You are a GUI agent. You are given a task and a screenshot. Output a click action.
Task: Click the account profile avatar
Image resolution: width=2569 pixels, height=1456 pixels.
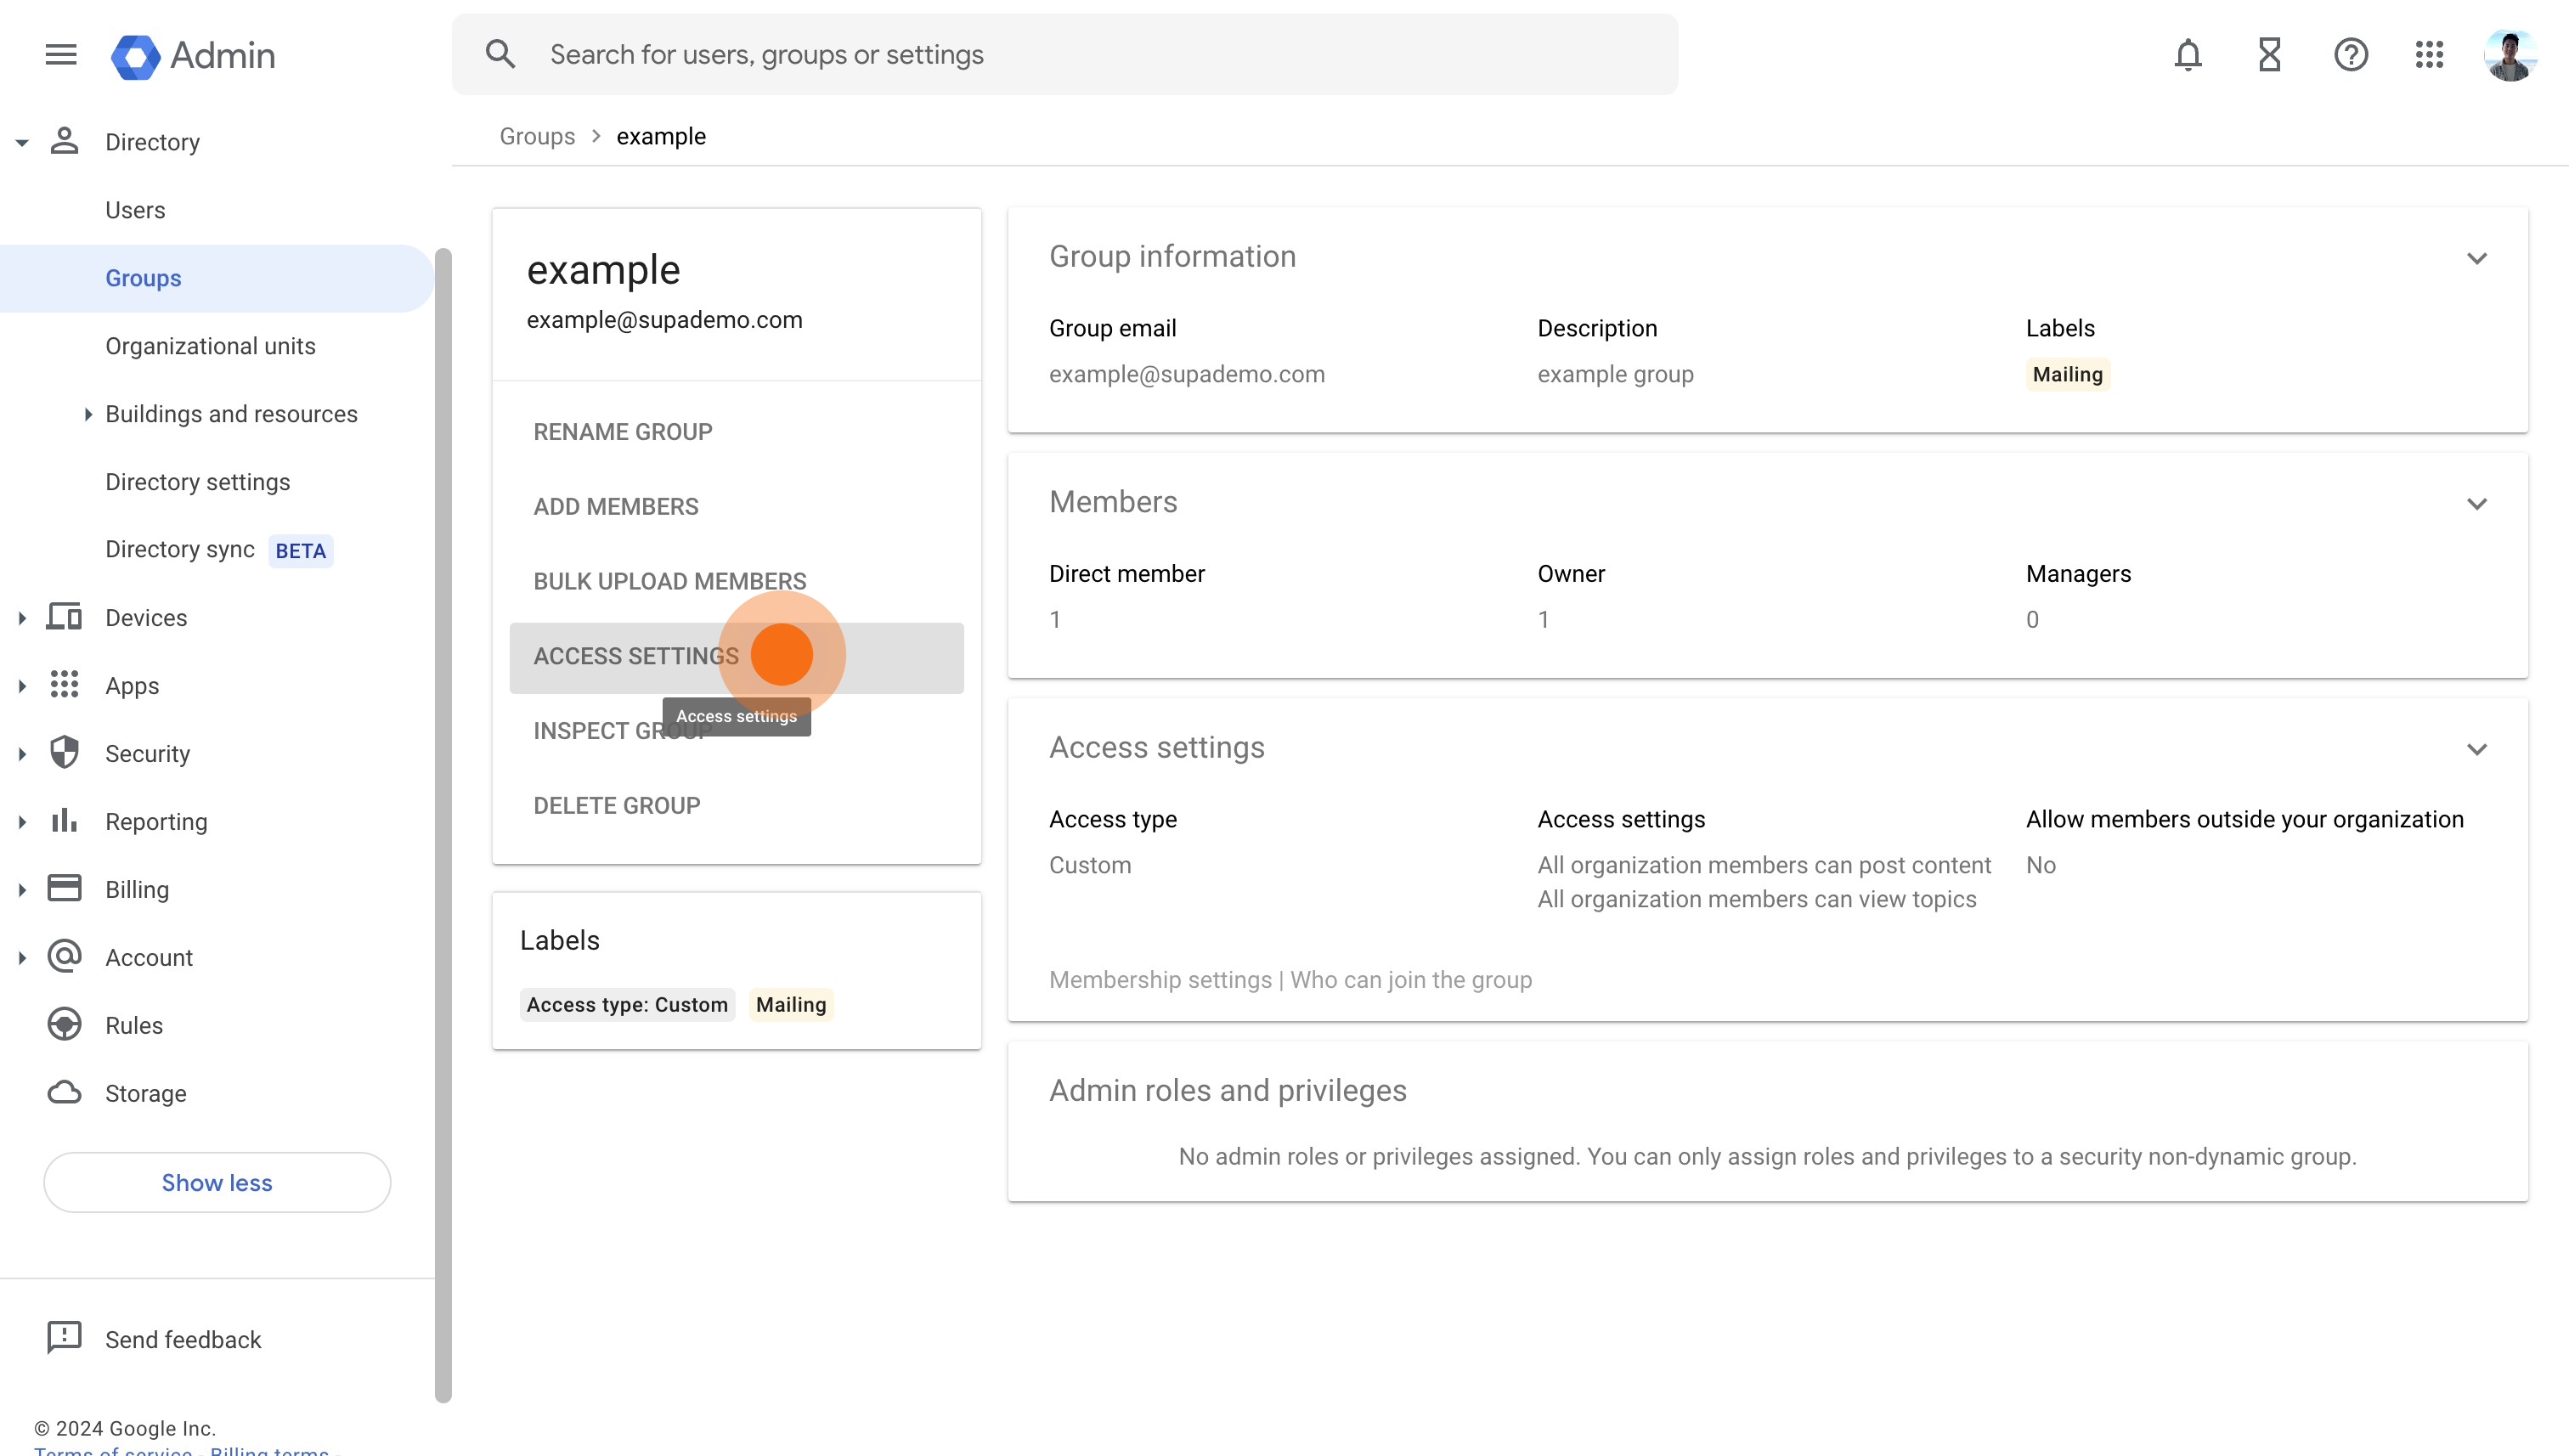pos(2510,54)
